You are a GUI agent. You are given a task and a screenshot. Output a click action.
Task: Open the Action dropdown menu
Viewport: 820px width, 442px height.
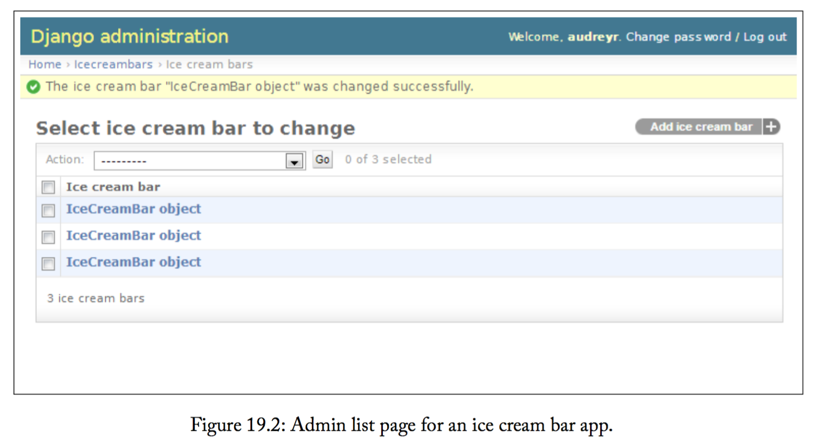pyautogui.click(x=200, y=161)
